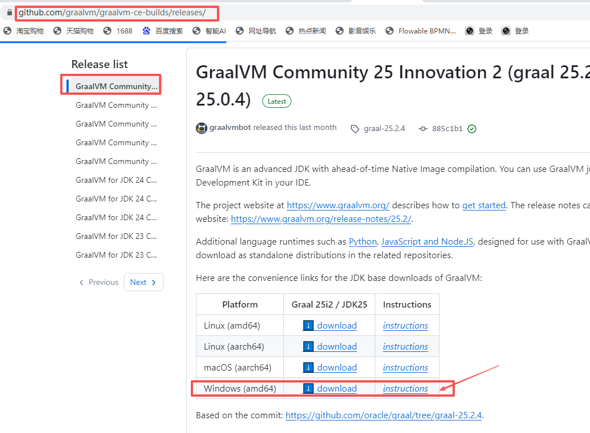Viewport: 590px width, 433px height.
Task: Click the tag icon beside graal-25.2.4
Action: click(x=355, y=129)
